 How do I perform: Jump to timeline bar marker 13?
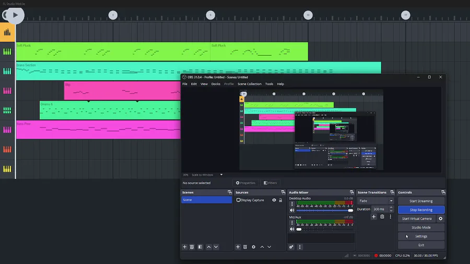pyautogui.click(x=308, y=15)
